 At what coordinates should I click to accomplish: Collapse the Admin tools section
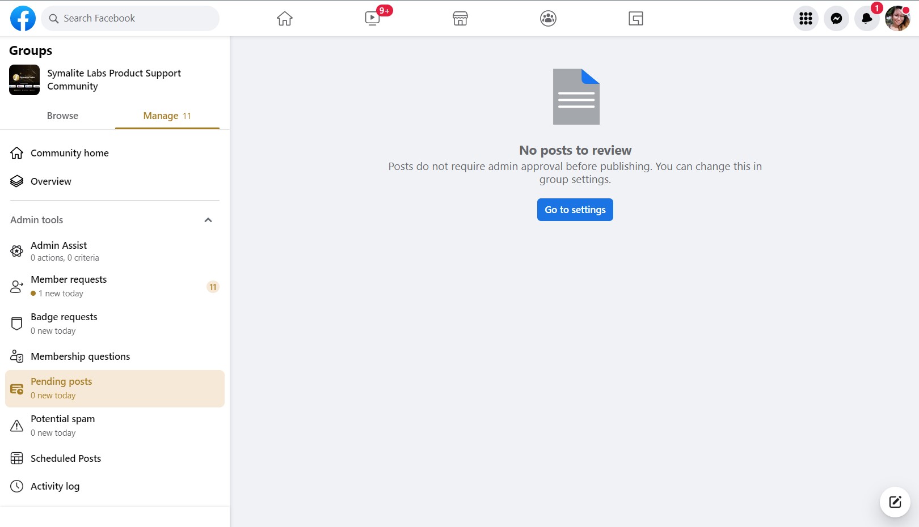coord(208,220)
